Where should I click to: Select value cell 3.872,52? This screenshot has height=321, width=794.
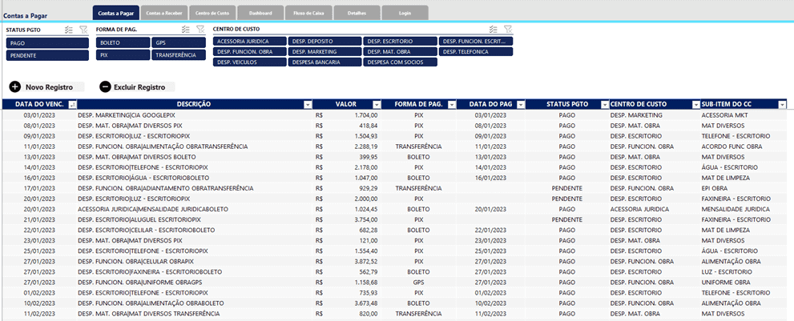point(347,261)
